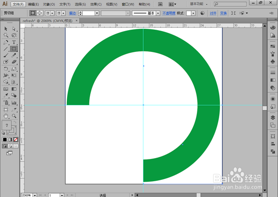
Task: Swap fill and stroke arrow
Action: tap(15, 122)
